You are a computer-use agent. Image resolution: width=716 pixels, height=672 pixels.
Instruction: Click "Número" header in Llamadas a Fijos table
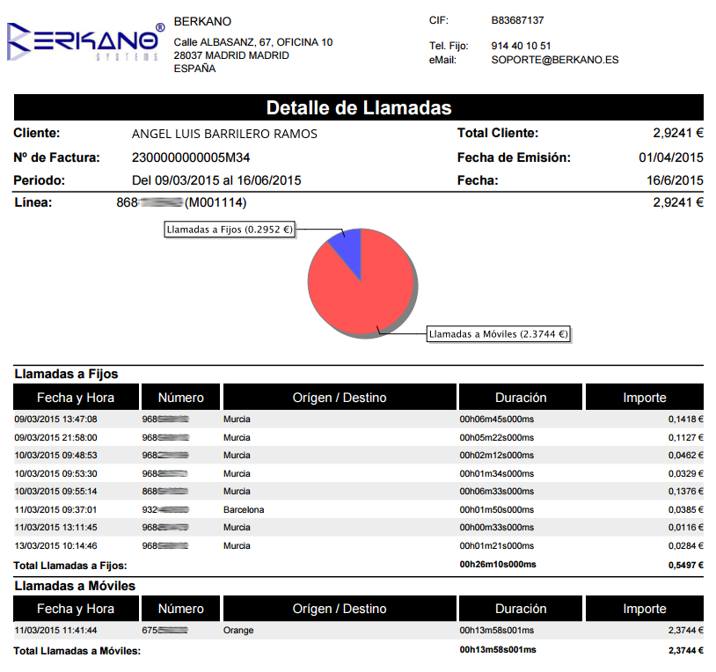click(x=180, y=398)
